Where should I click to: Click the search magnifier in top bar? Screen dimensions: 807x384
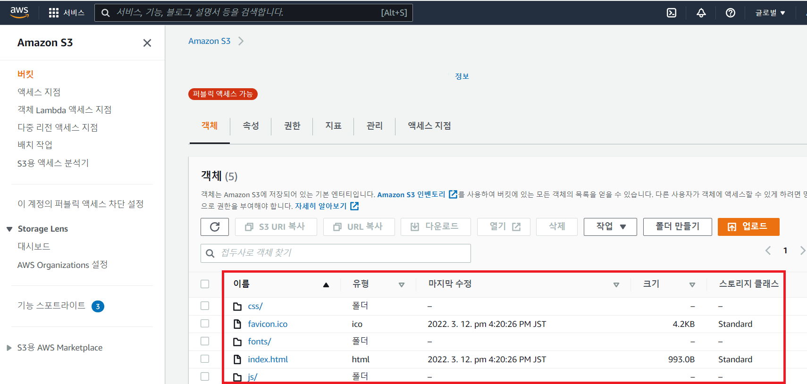tap(106, 13)
